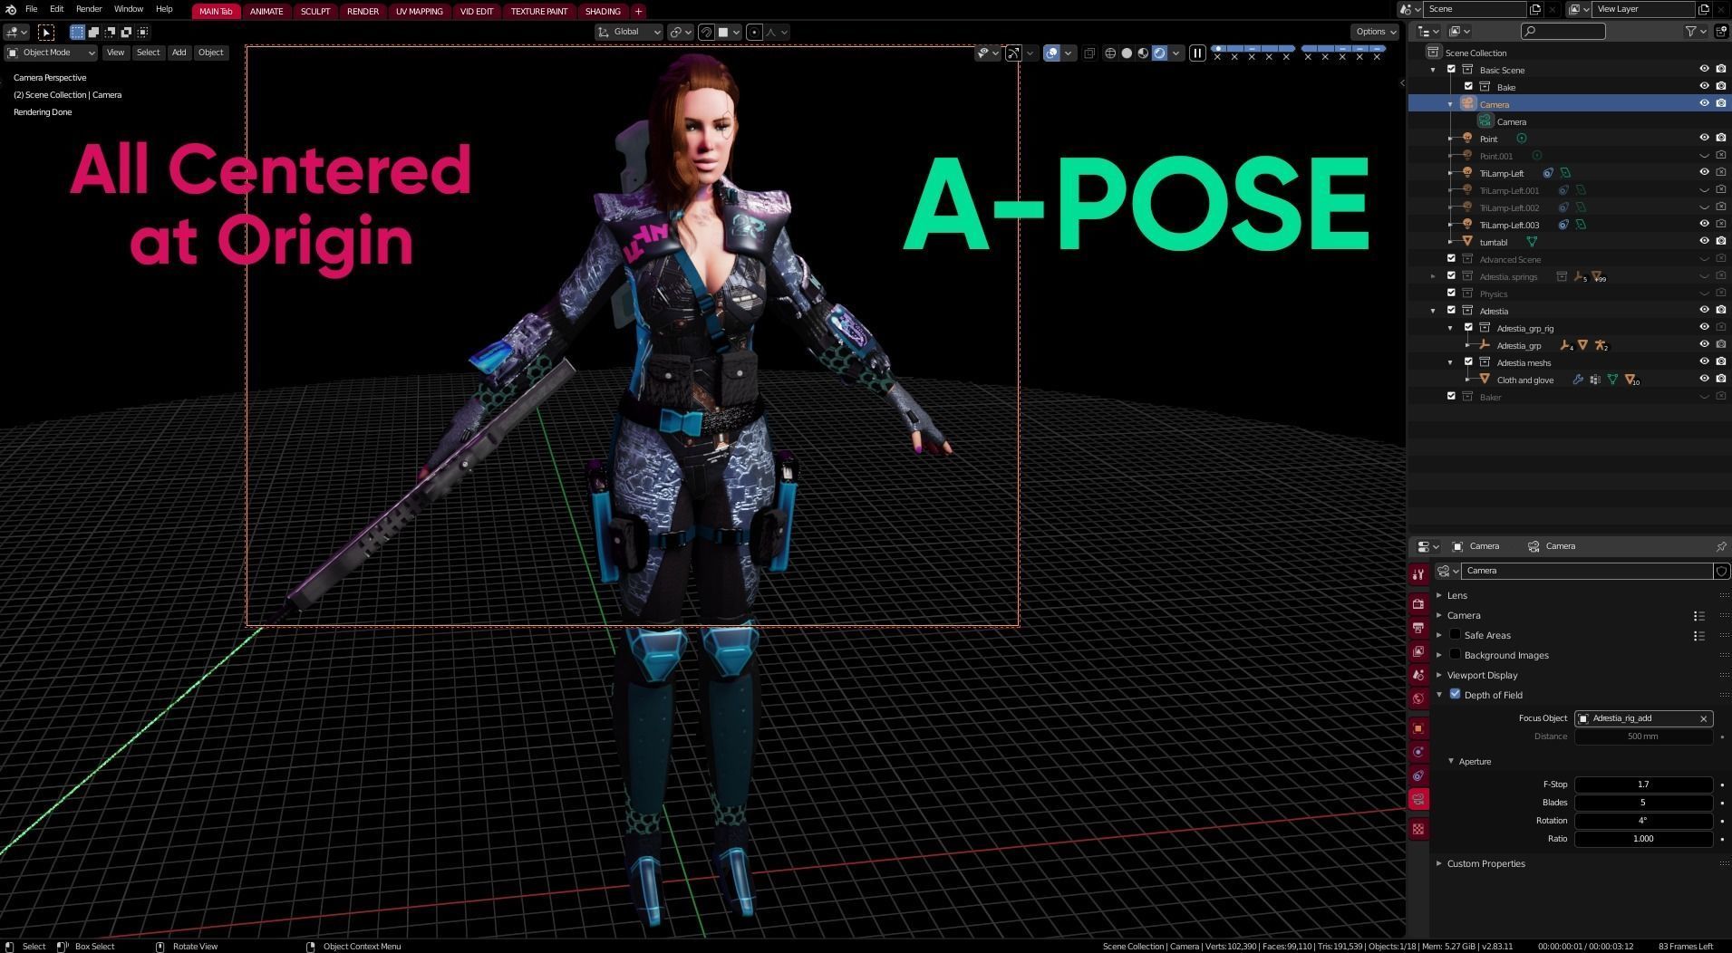The width and height of the screenshot is (1732, 953).
Task: Toggle gizmo display icon
Action: 1013,53
